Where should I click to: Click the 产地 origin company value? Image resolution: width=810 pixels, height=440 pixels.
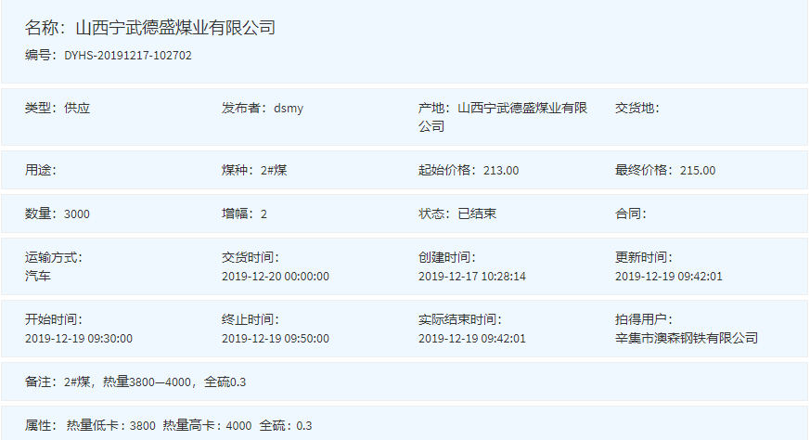point(522,109)
